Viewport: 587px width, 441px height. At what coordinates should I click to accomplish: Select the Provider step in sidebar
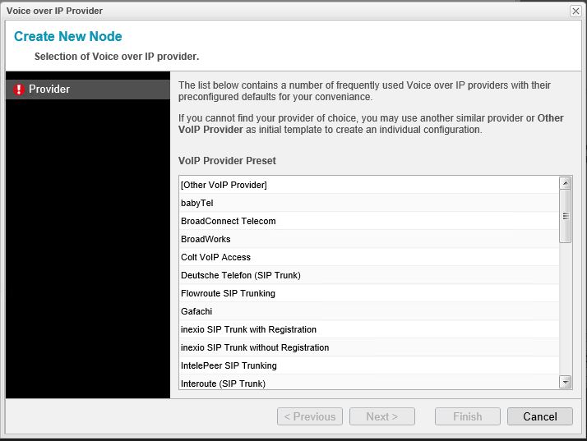coord(49,90)
